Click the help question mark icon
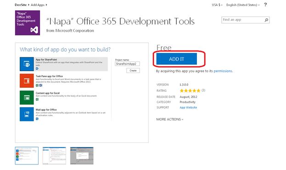286x170 pixels. pyautogui.click(x=265, y=5)
